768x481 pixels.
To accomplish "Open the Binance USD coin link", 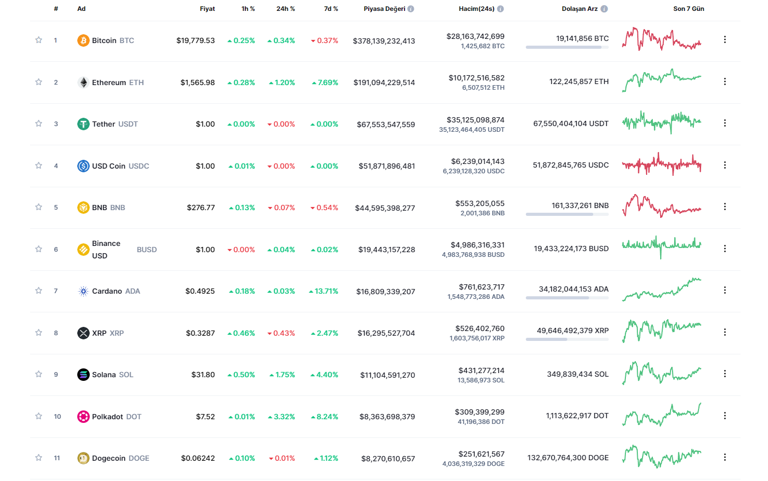I will 106,250.
